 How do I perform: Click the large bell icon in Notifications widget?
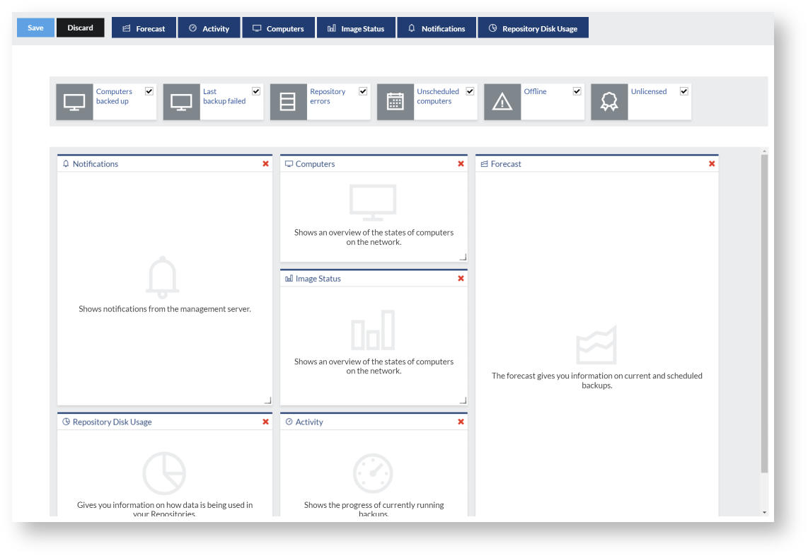point(163,277)
